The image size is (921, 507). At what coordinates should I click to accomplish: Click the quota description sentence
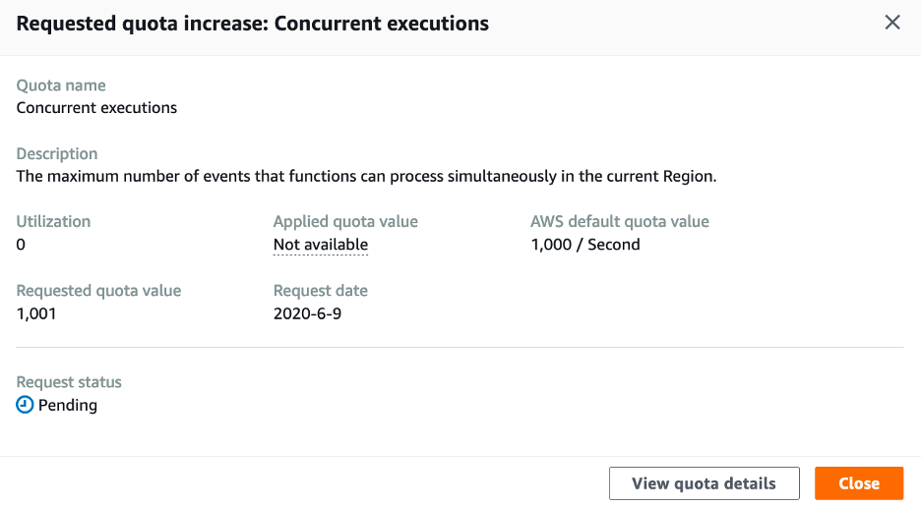[x=366, y=176]
